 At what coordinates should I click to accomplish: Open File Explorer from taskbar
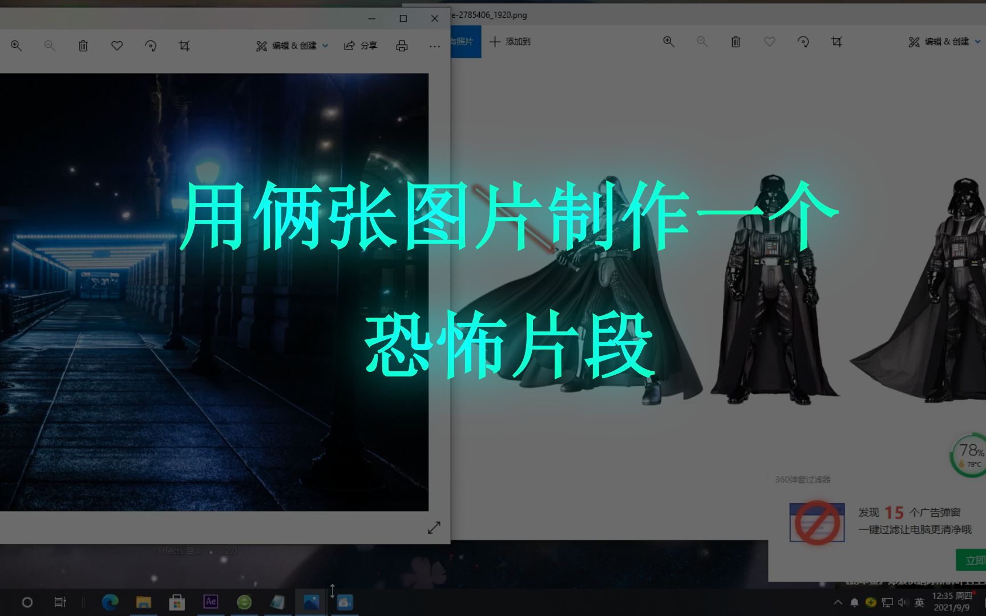click(x=143, y=602)
